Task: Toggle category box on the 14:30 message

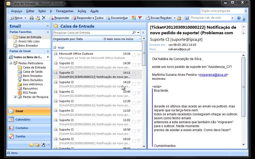Action: point(134,65)
